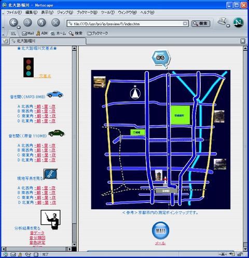
Task: Follow the 音データ link in sidebar
Action: (x=37, y=233)
